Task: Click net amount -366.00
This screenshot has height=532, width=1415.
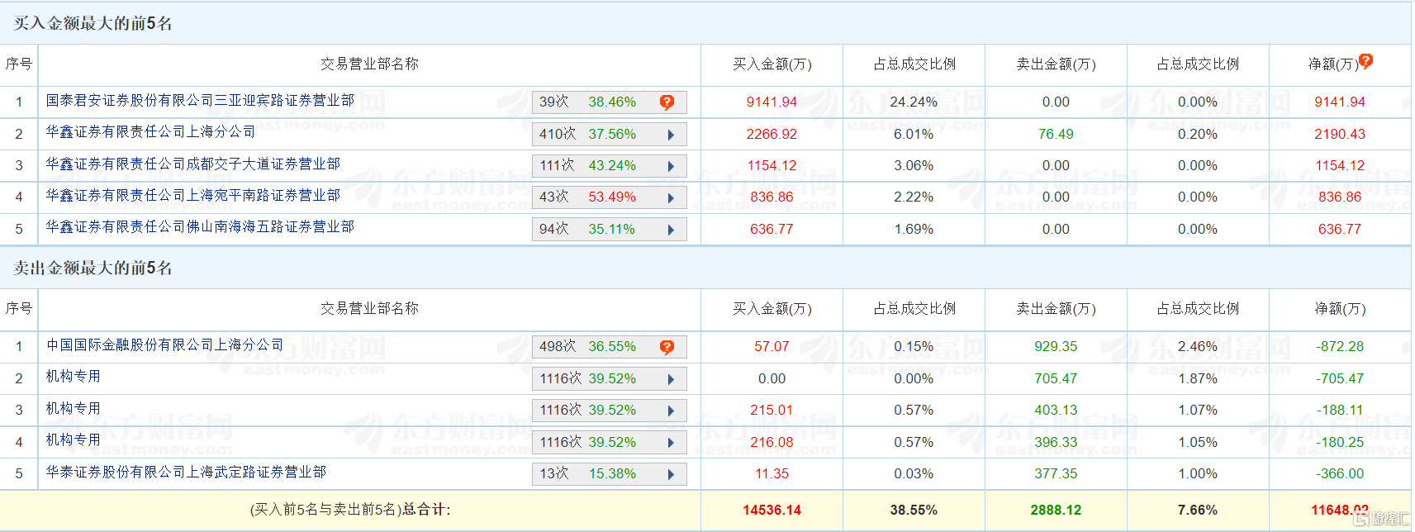Action: pyautogui.click(x=1340, y=473)
